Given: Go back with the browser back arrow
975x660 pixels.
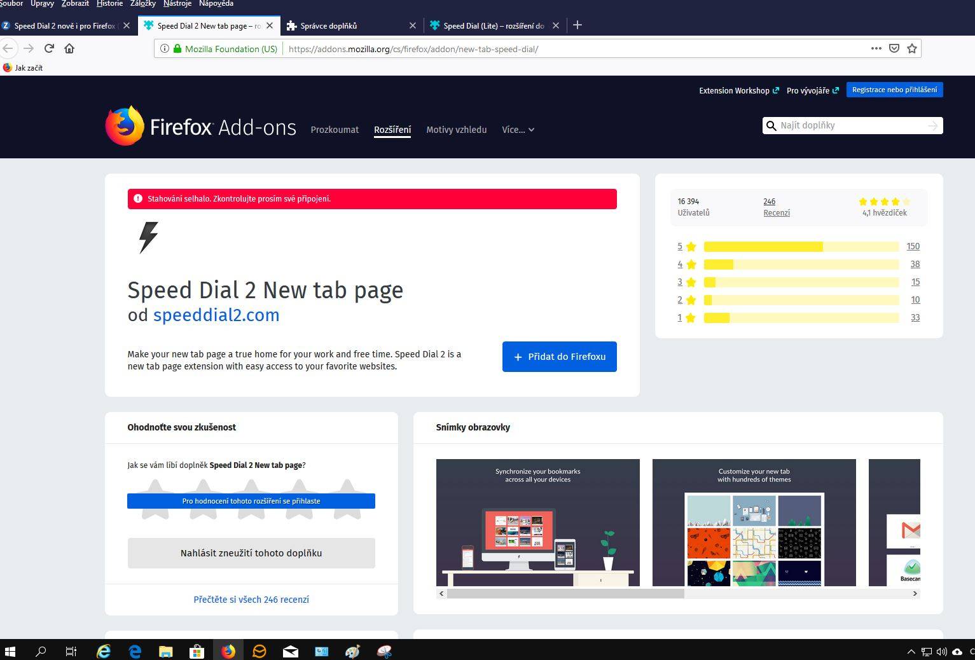Looking at the screenshot, I should [8, 48].
